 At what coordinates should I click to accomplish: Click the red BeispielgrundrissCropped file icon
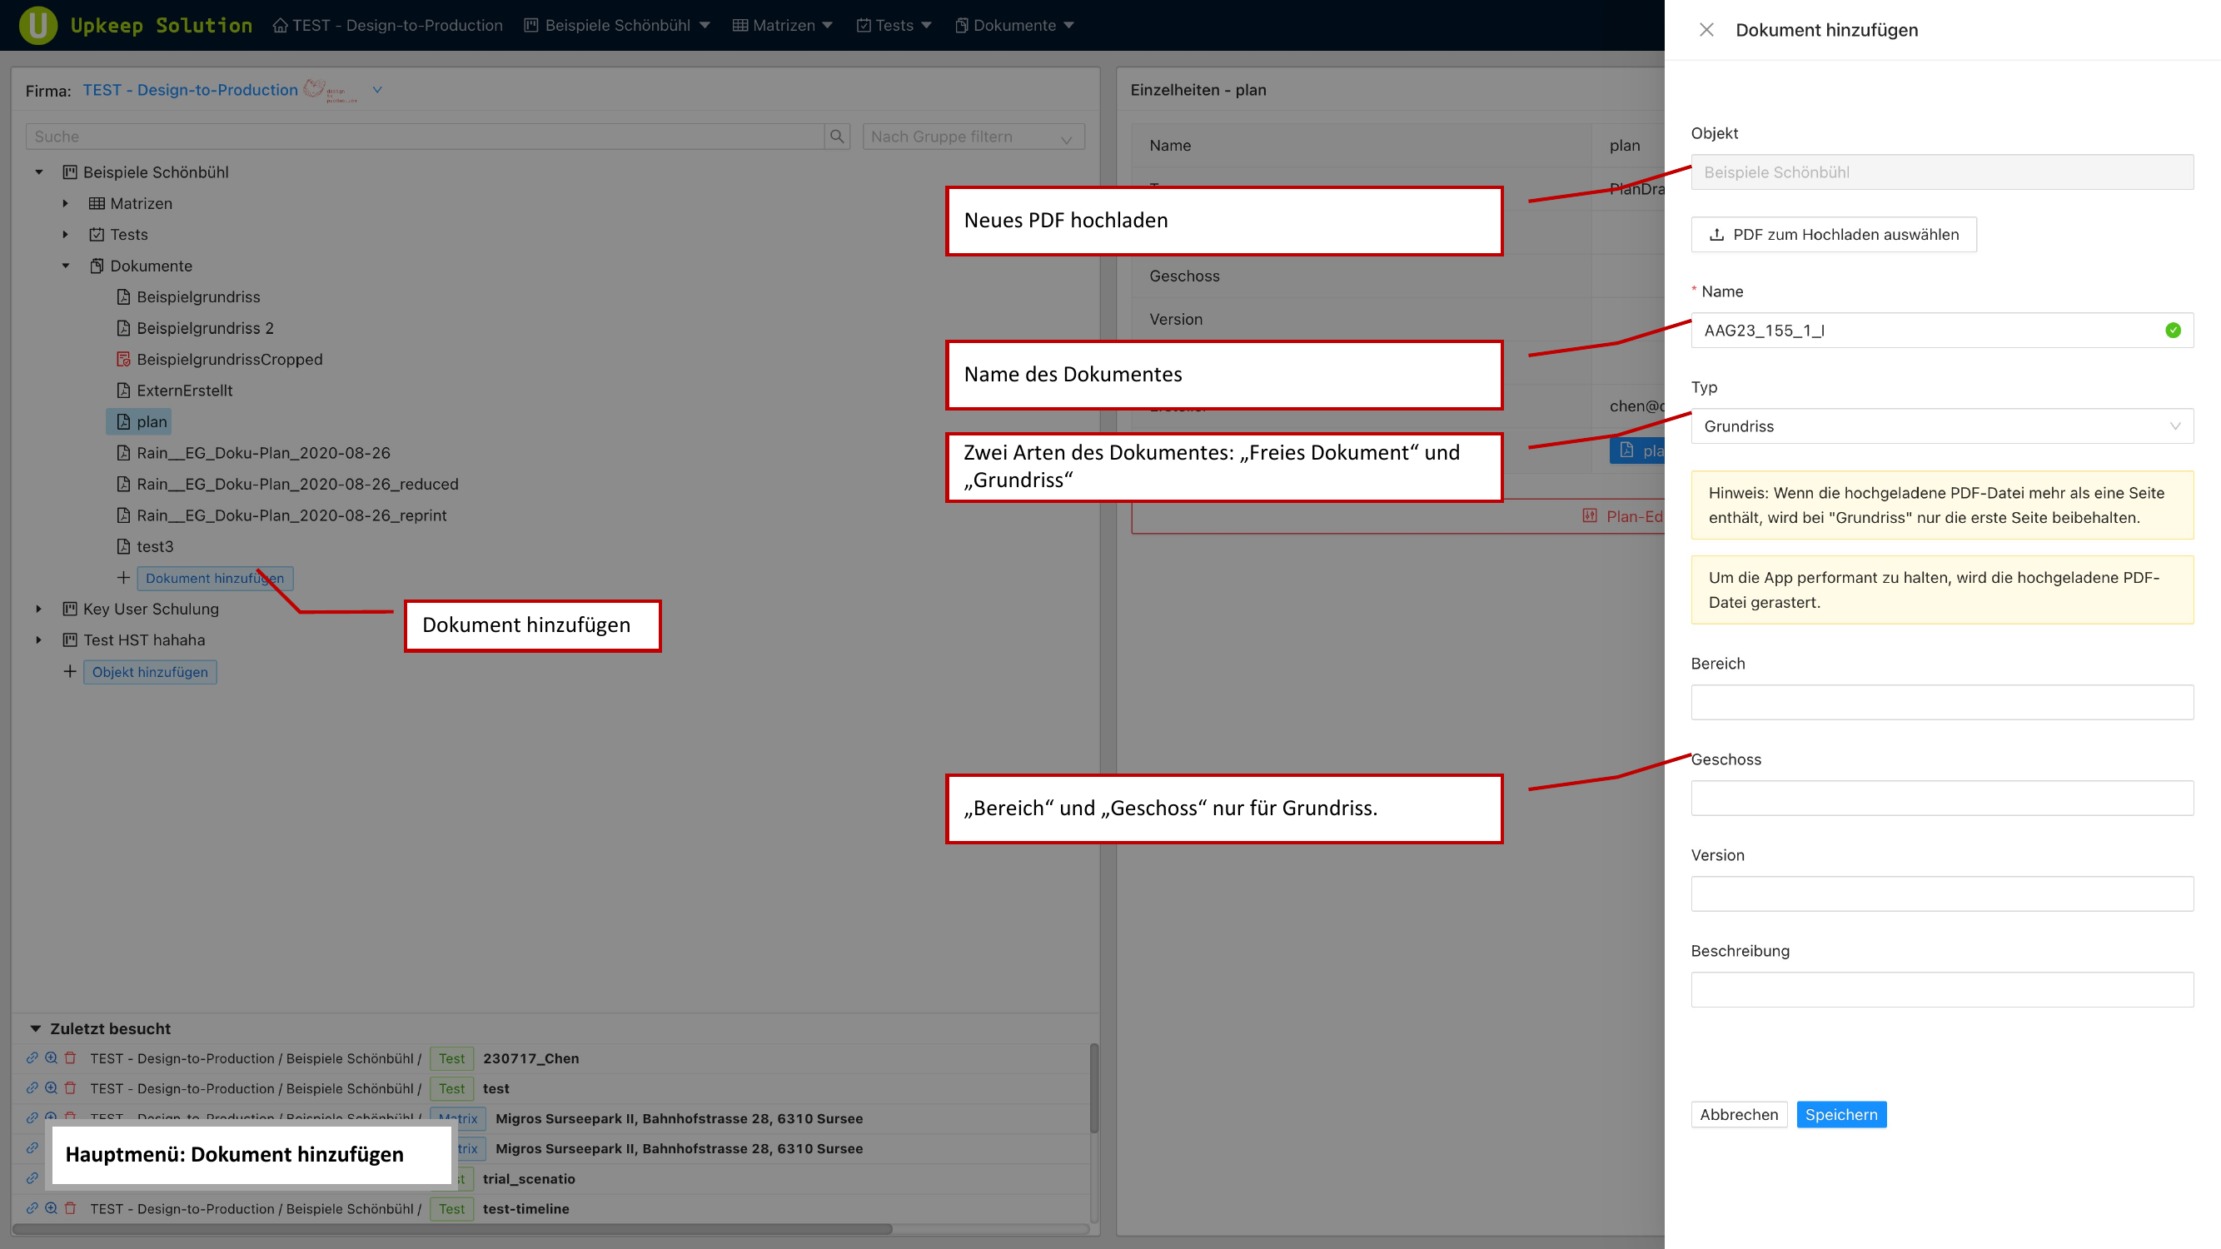click(x=123, y=360)
